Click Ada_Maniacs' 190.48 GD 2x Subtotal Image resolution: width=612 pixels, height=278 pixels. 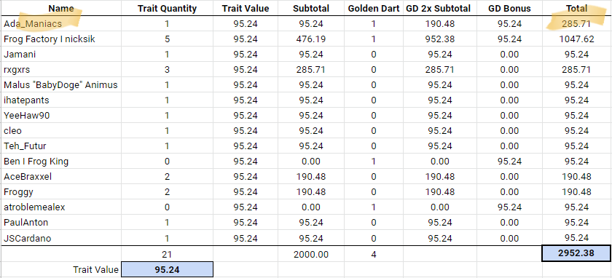[440, 24]
